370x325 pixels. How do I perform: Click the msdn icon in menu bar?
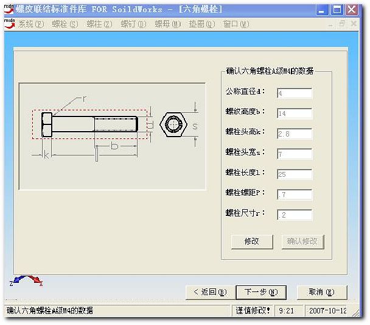(10, 24)
